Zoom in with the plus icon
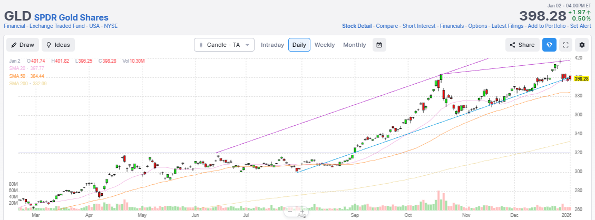 (x=302, y=212)
